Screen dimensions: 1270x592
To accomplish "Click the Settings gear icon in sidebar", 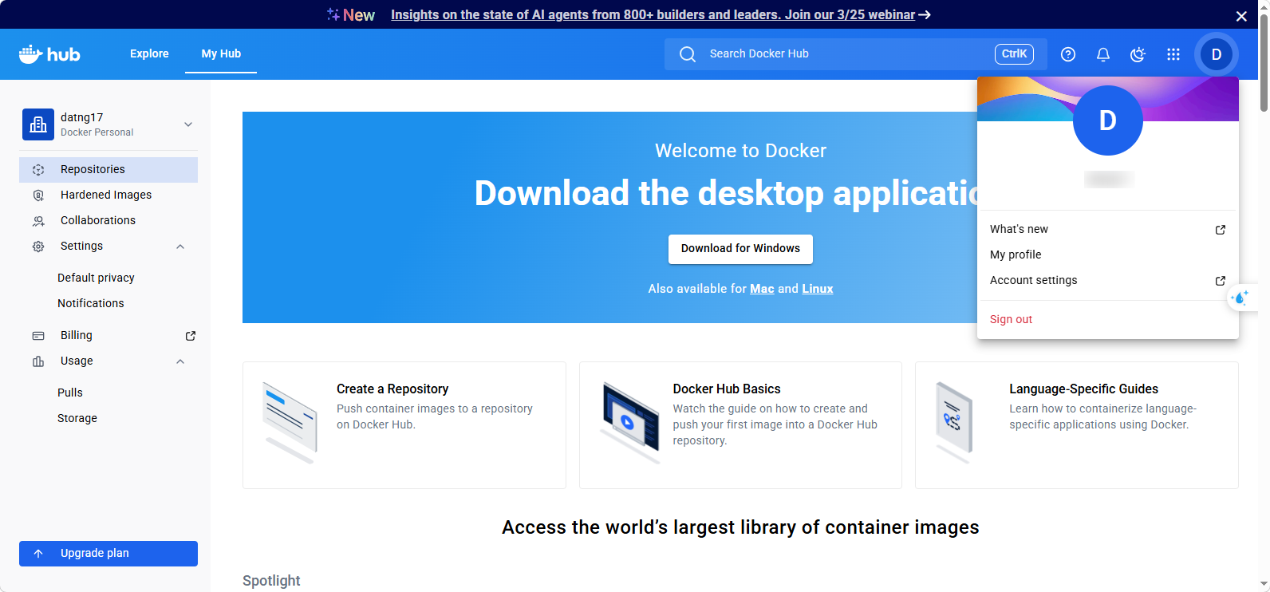I will coord(38,247).
